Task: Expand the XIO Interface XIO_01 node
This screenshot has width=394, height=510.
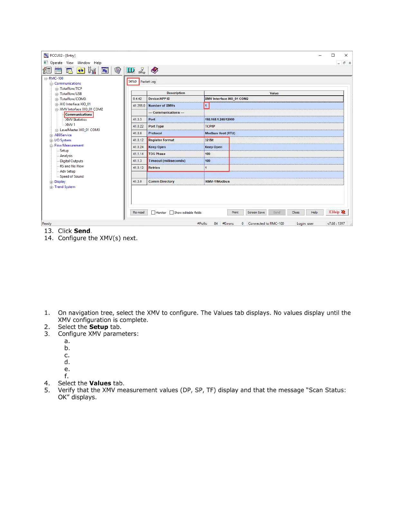Action: pos(57,104)
